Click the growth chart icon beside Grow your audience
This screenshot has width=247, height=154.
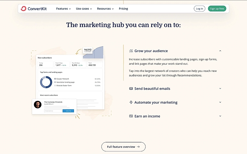point(131,51)
